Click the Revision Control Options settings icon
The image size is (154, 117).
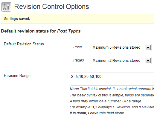(6, 7)
